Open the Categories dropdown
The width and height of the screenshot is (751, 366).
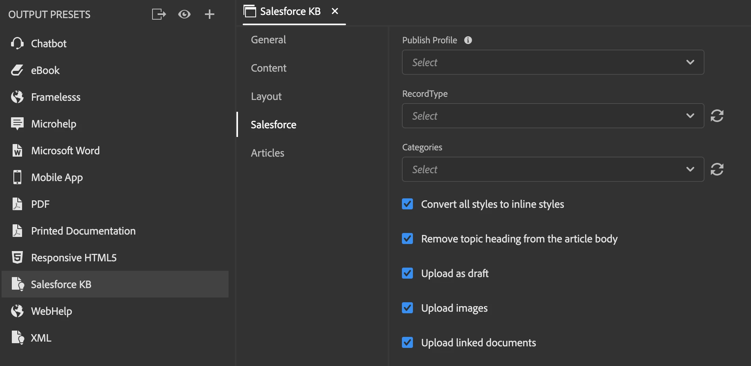point(553,169)
